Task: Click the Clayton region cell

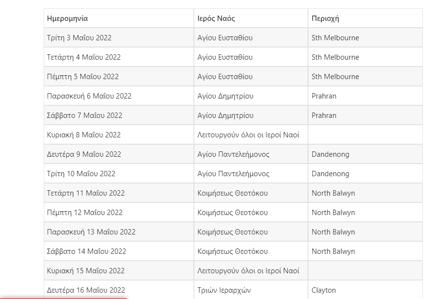Action: pyautogui.click(x=324, y=290)
